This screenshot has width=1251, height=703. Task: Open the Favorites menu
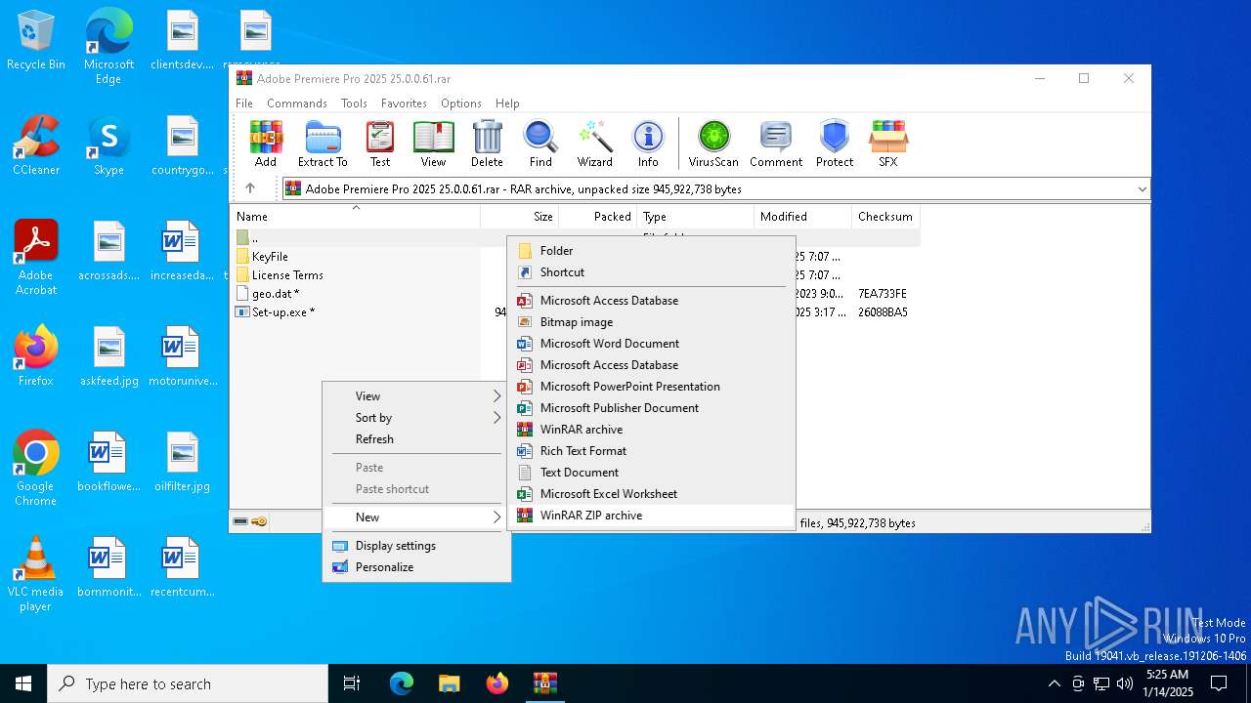click(x=404, y=103)
